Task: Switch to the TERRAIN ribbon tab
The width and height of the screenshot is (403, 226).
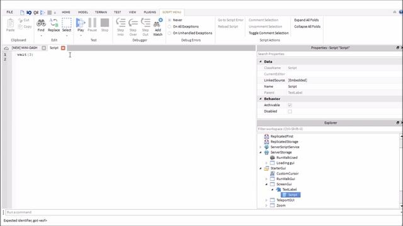Action: tap(101, 12)
